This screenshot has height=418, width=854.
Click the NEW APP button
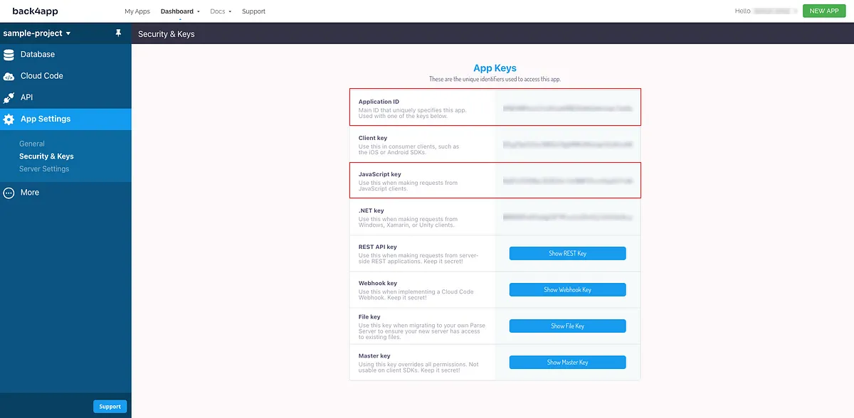(823, 11)
